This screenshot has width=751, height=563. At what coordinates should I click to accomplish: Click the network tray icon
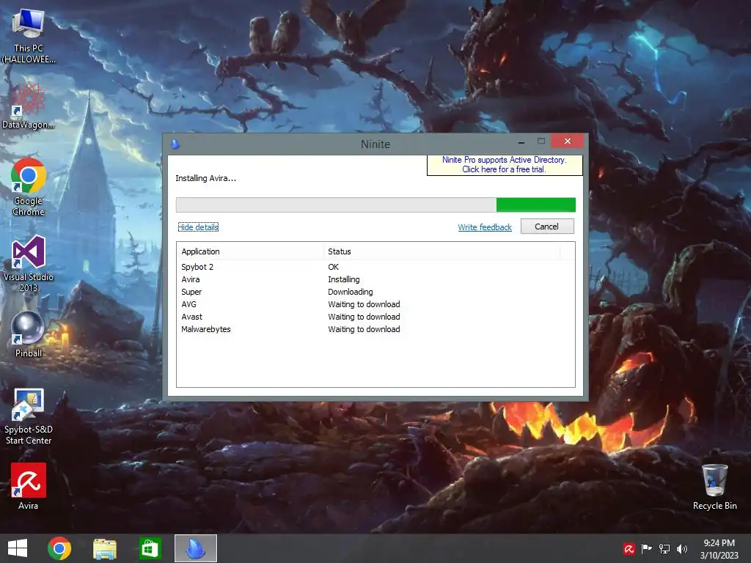pos(664,549)
